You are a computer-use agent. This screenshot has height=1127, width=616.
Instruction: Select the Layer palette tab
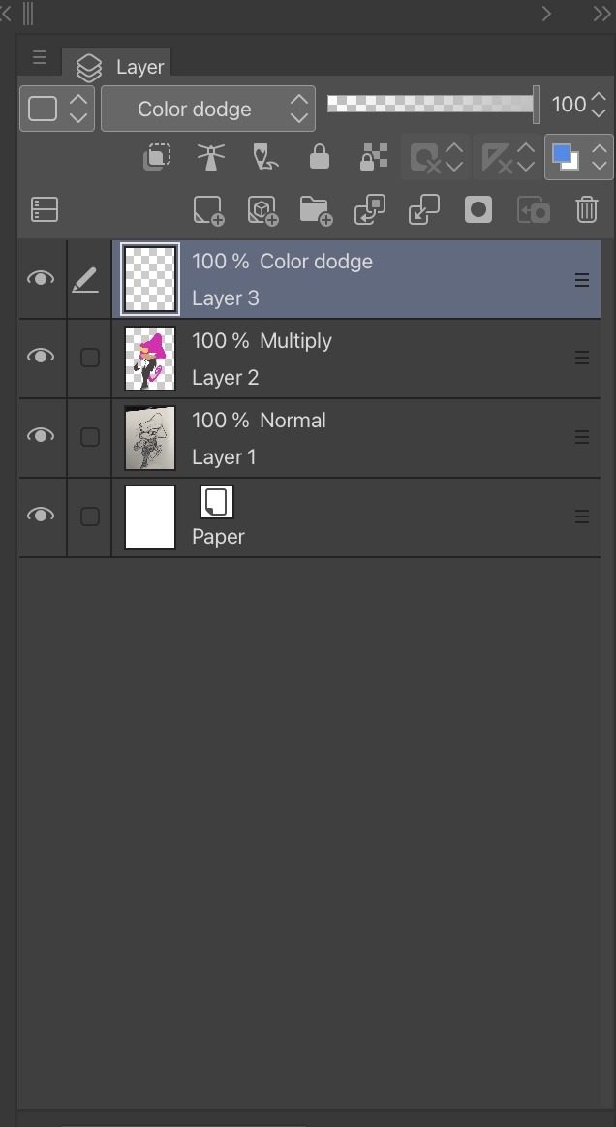click(x=118, y=66)
